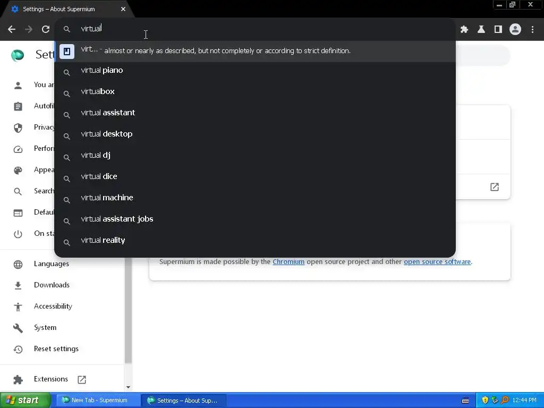Open the open source software link
The image size is (544, 408).
437,261
